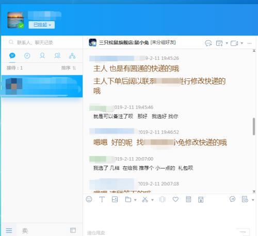Click the scroll down arrow in chat
This screenshot has height=236, width=258.
[x=254, y=191]
